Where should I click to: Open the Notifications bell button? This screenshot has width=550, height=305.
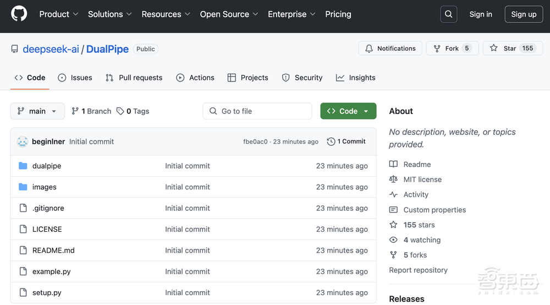(391, 48)
